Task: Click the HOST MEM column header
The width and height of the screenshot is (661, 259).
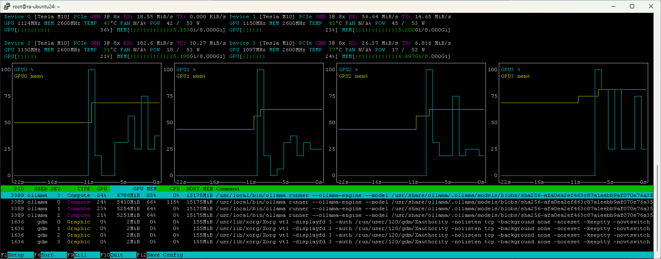Action: click(x=200, y=189)
